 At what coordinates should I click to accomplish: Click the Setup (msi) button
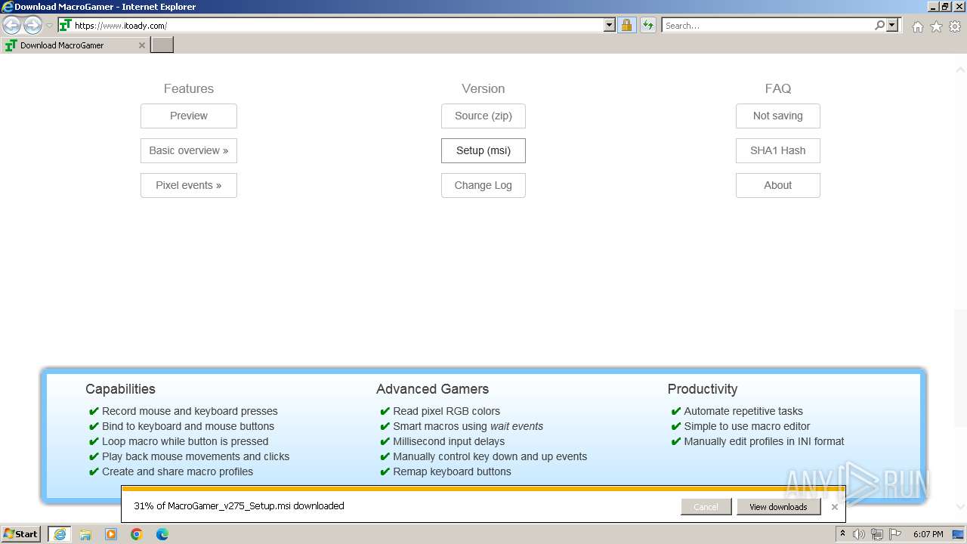click(x=483, y=150)
